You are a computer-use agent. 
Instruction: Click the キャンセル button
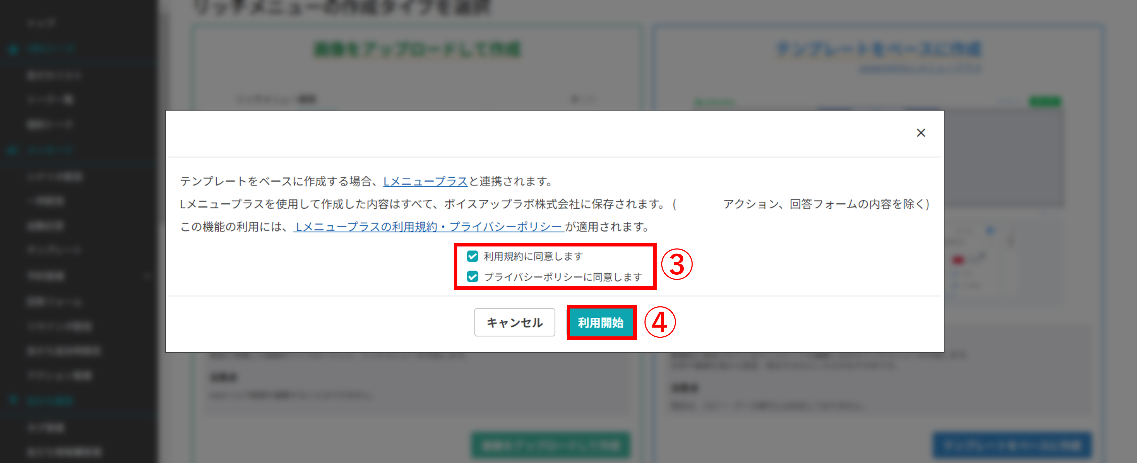pyautogui.click(x=515, y=322)
